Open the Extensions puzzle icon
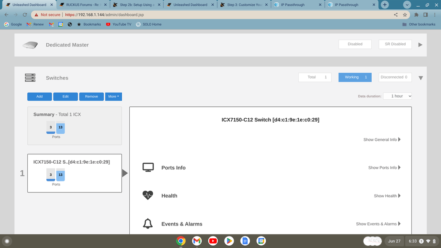441x248 pixels. (x=416, y=15)
